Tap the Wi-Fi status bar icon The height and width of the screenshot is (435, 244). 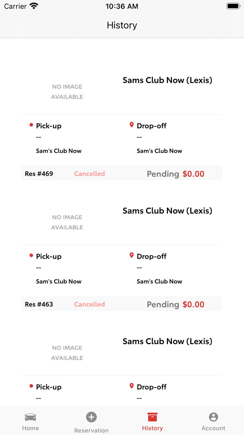point(34,6)
